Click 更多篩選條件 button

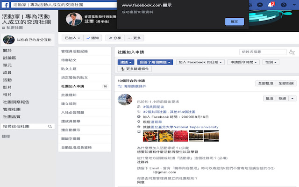pyautogui.click(x=135, y=69)
